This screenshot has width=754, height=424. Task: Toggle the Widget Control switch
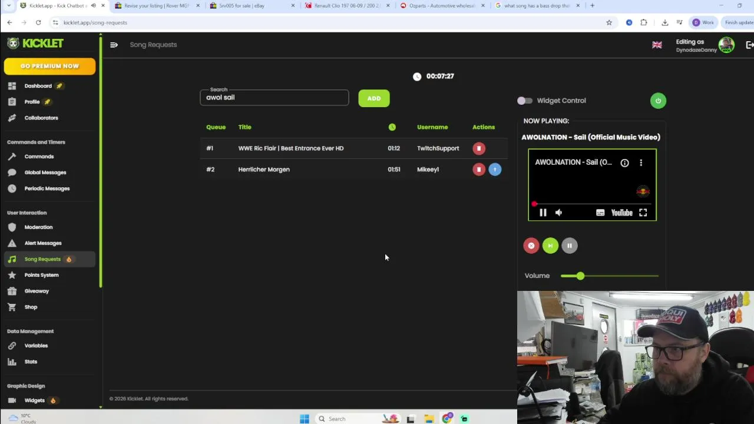tap(524, 101)
